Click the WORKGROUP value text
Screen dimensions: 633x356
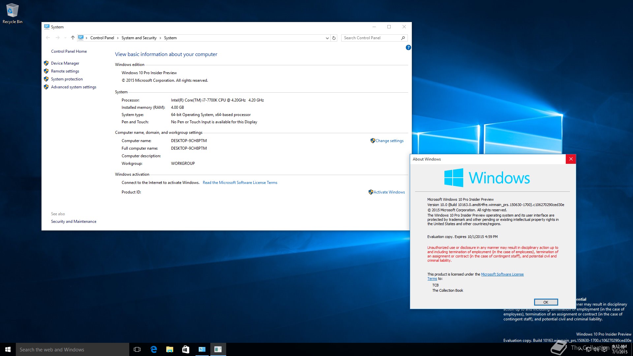tap(183, 163)
